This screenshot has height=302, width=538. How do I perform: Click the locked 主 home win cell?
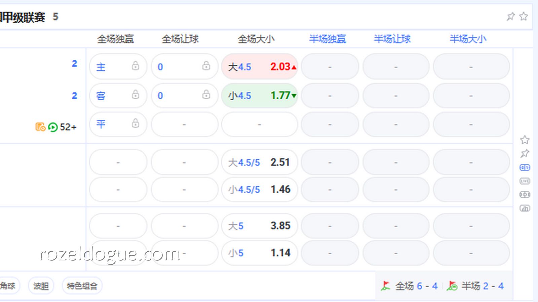click(x=118, y=66)
